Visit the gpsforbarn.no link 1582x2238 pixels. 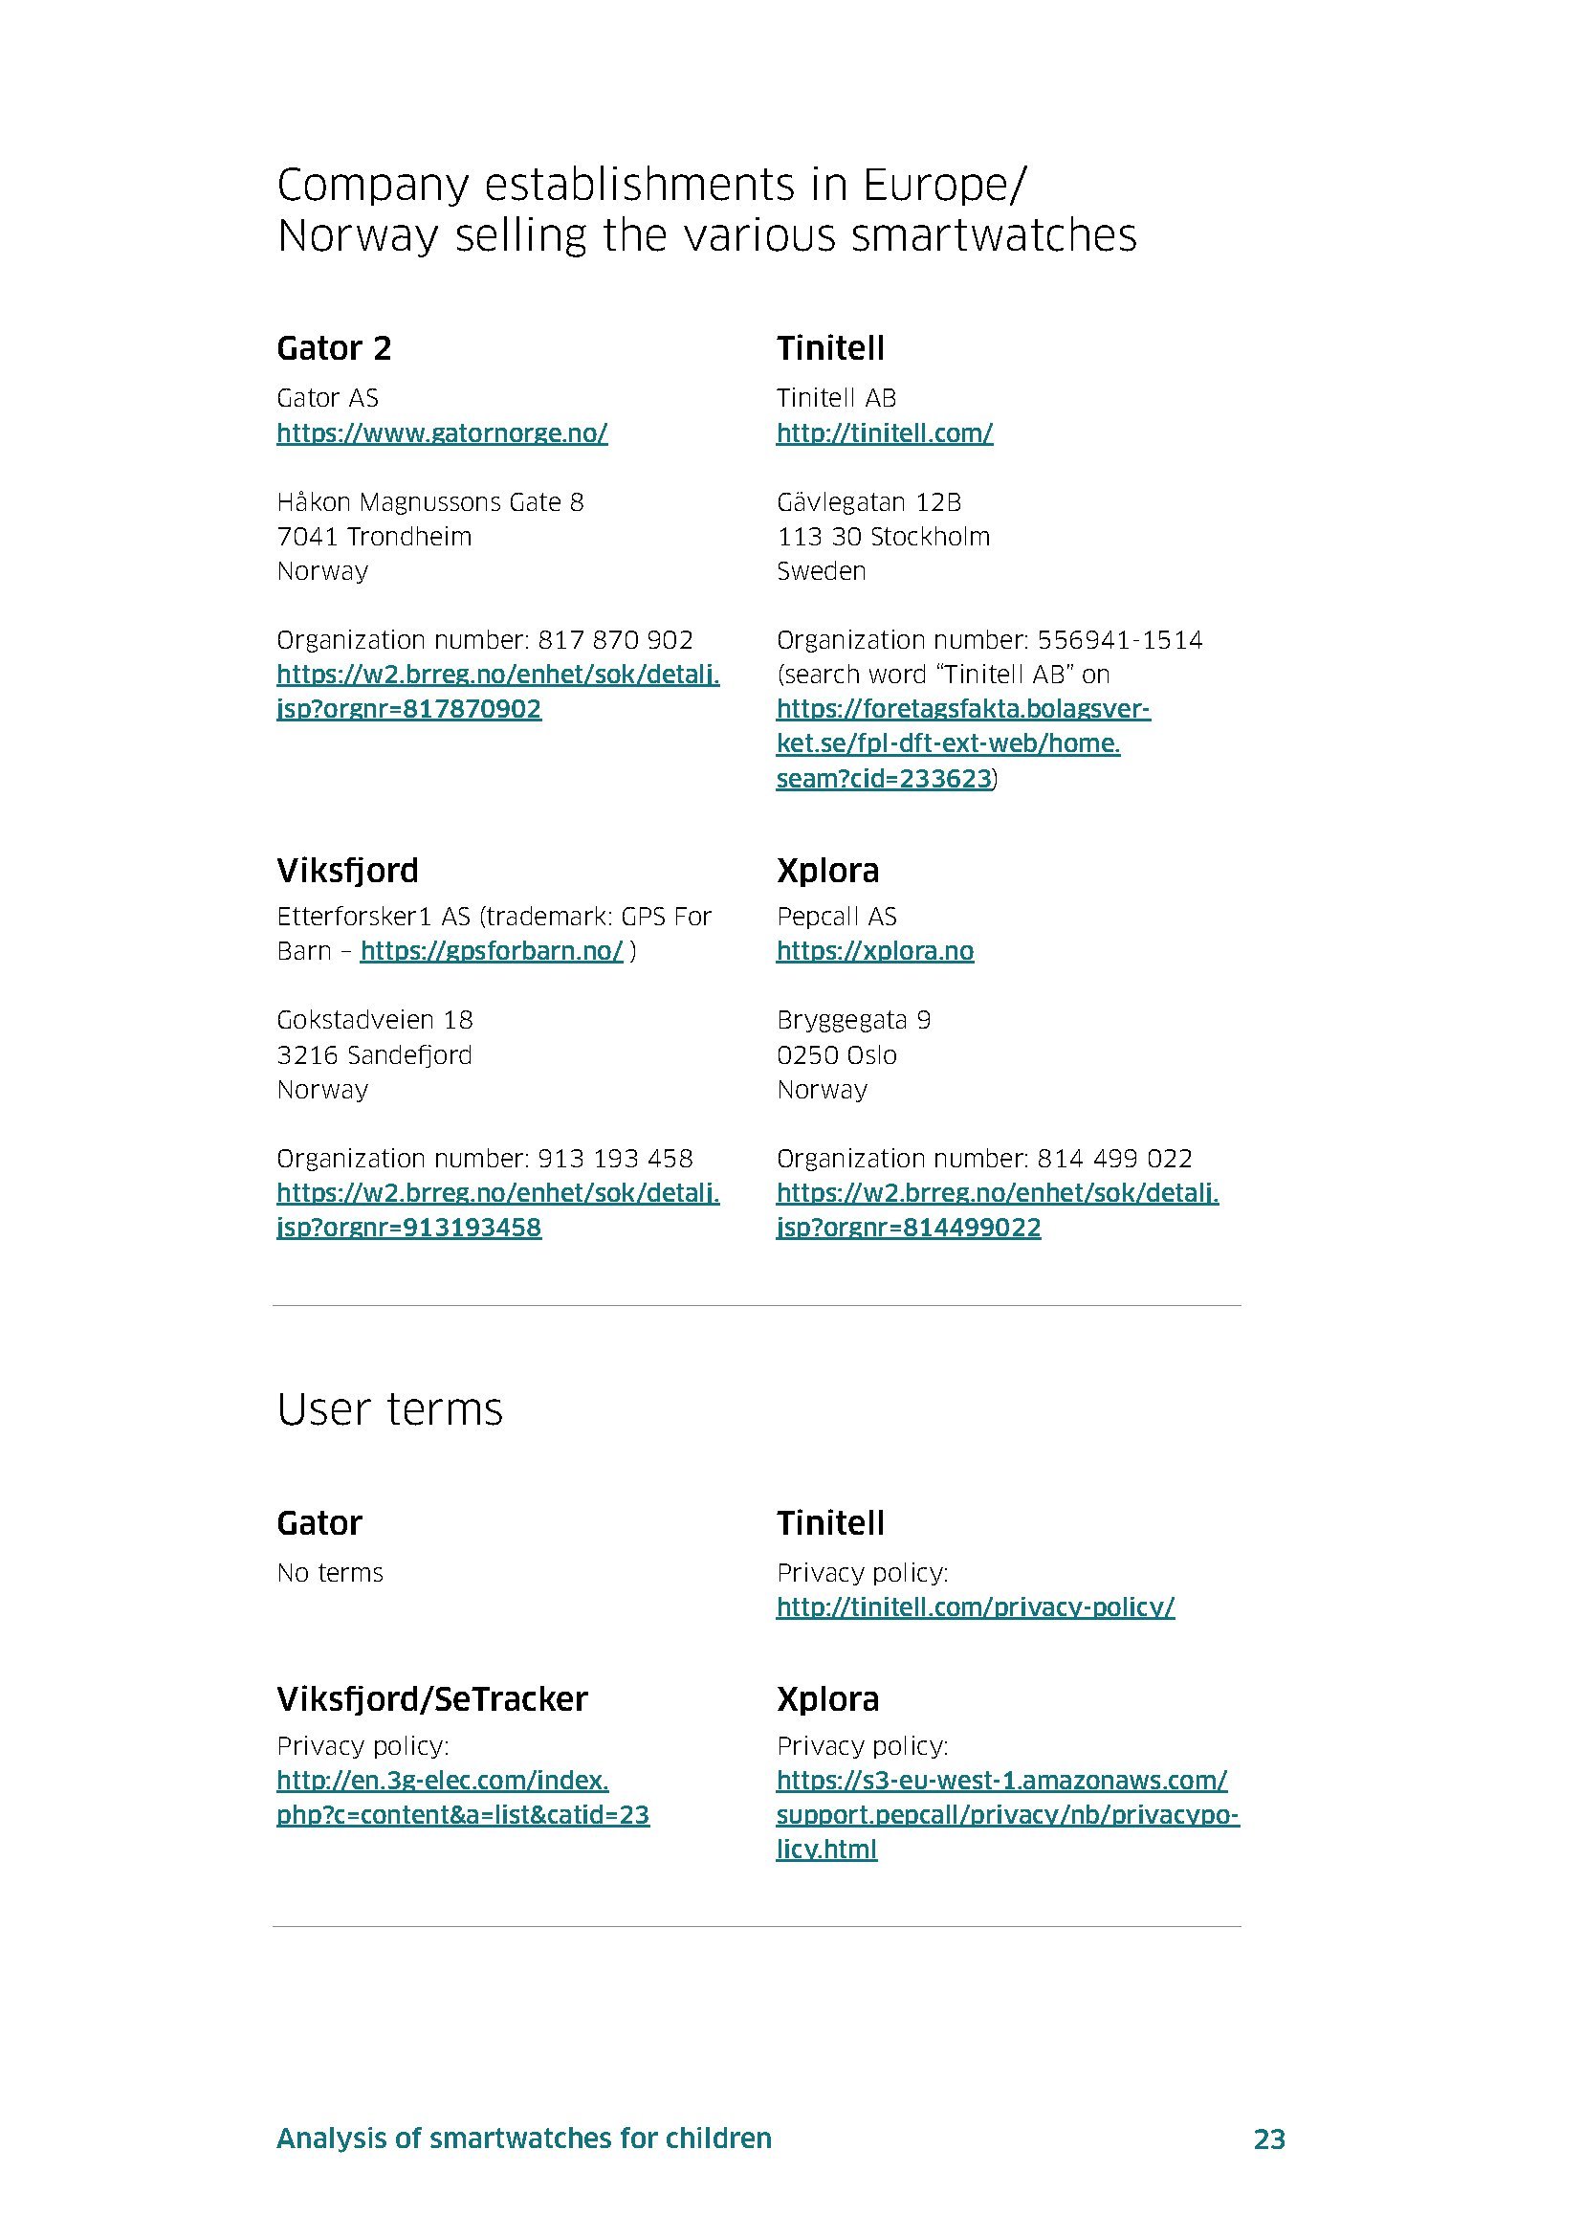(x=491, y=950)
